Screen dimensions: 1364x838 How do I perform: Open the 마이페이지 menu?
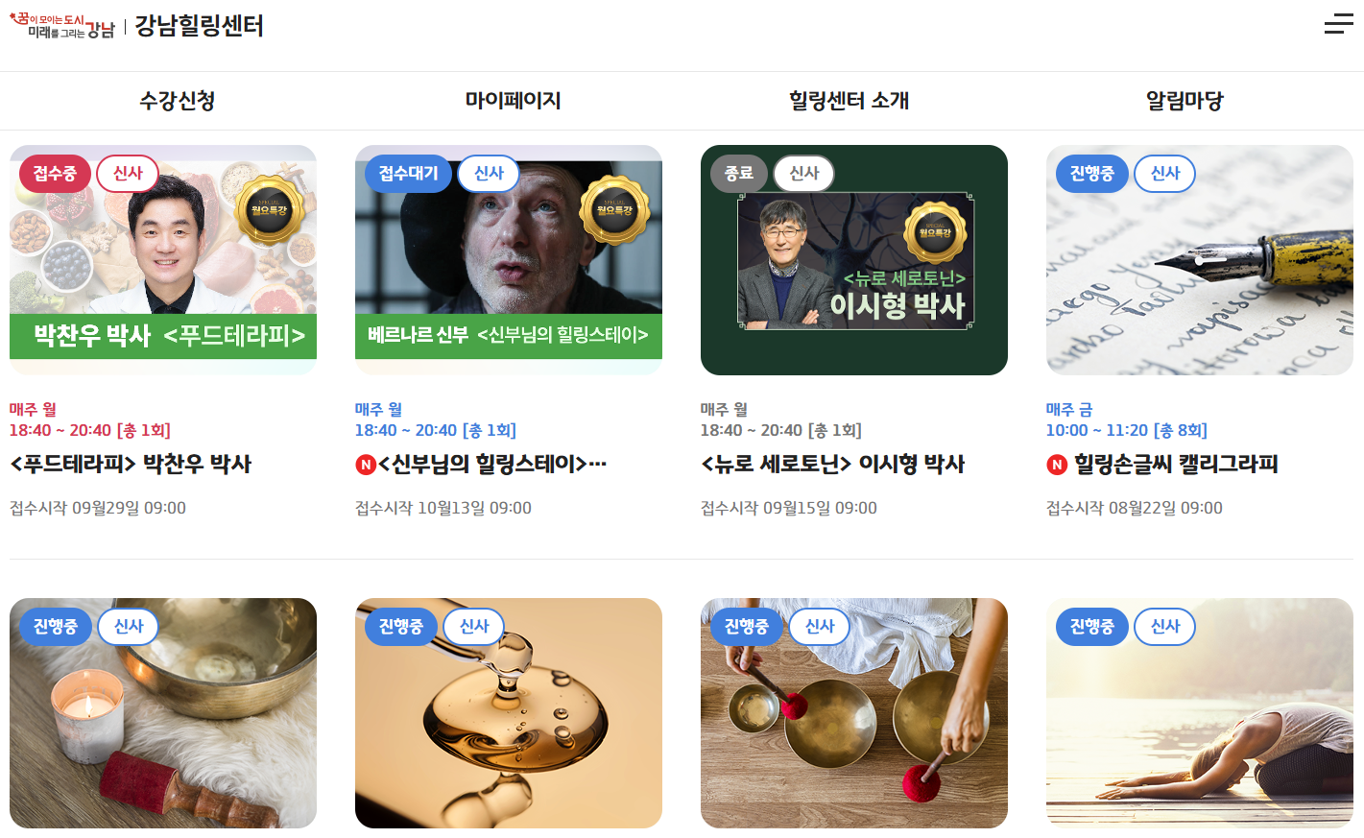pos(514,101)
